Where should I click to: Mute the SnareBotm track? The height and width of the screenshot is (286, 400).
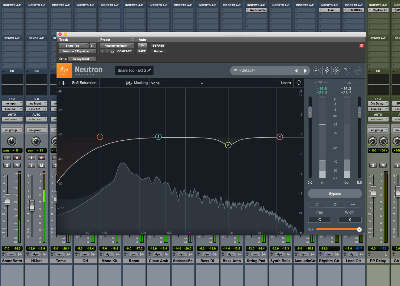click(x=17, y=165)
